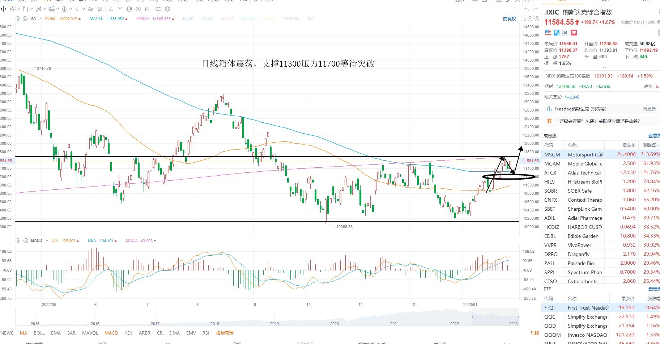Open the 前复权 price adjustment option
The height and width of the screenshot is (344, 660).
(509, 18)
